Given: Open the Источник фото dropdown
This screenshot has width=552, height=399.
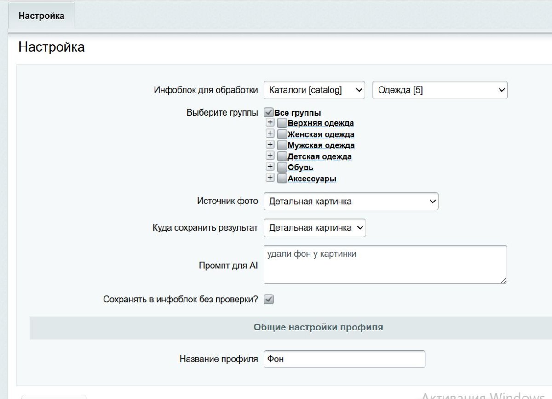Looking at the screenshot, I should click(x=351, y=201).
